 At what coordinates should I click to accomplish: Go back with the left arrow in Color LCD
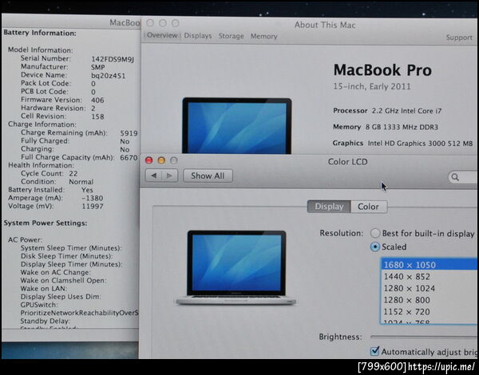153,176
